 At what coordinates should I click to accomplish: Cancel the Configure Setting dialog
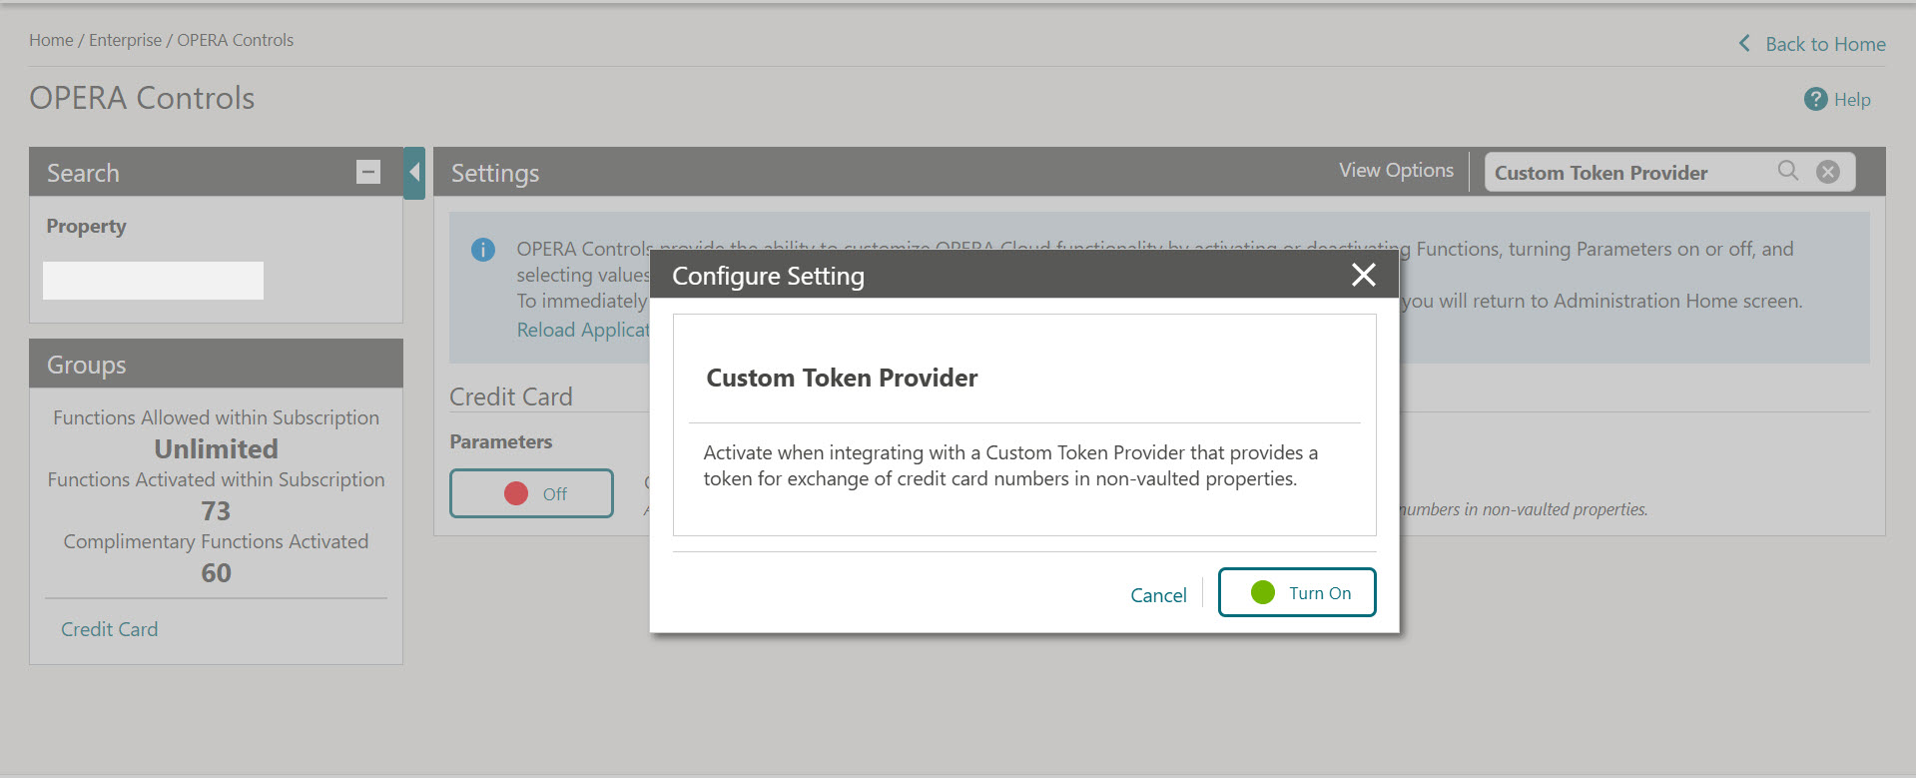tap(1158, 594)
